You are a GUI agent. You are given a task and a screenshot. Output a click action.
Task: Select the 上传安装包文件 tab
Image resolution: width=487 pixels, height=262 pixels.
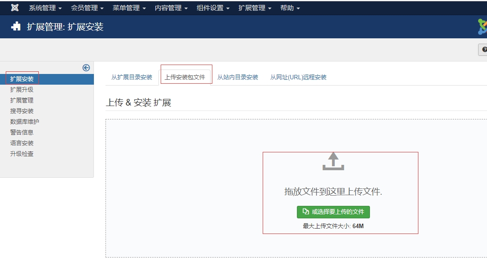pyautogui.click(x=185, y=77)
